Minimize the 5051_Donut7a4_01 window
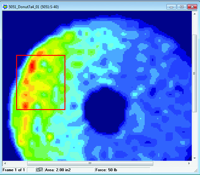Viewport: 200px width, 175px height. pyautogui.click(x=173, y=7)
